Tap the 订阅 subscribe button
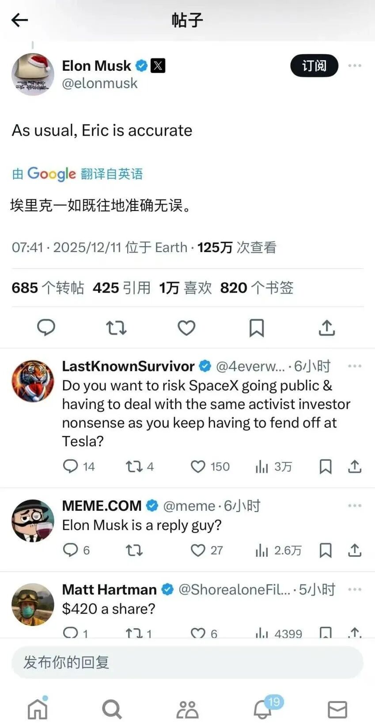The height and width of the screenshot is (726, 375). tap(314, 66)
